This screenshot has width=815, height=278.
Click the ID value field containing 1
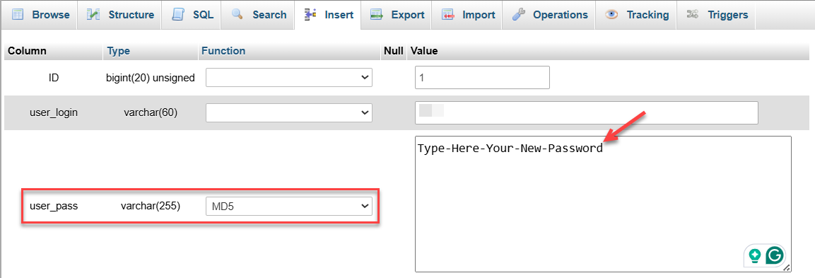[482, 78]
